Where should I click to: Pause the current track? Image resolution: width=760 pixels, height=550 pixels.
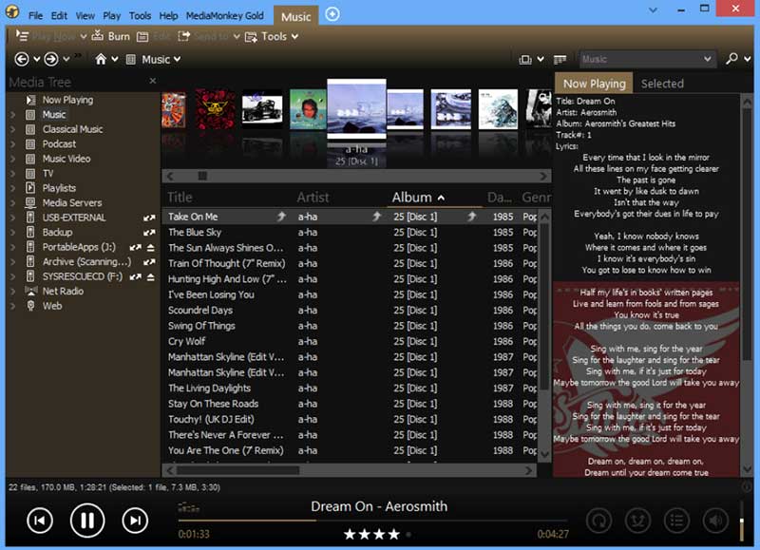pyautogui.click(x=86, y=520)
